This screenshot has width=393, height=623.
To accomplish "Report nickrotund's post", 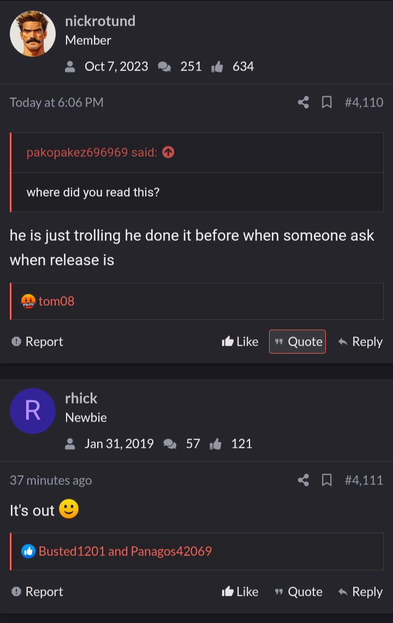I will [37, 342].
